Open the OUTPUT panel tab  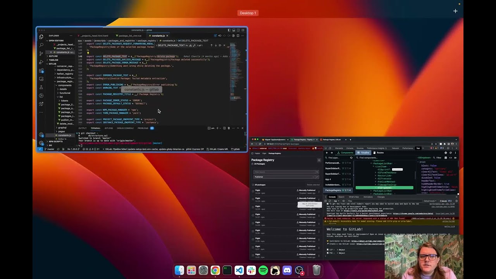tap(83, 128)
